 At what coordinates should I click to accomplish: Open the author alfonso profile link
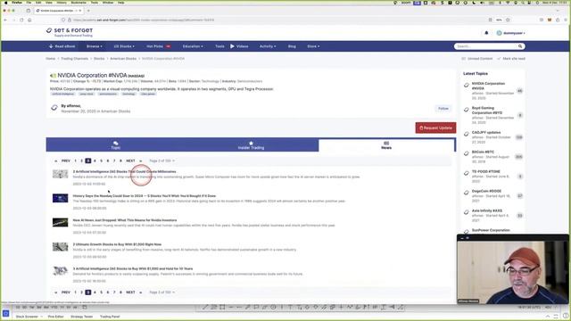(73, 106)
